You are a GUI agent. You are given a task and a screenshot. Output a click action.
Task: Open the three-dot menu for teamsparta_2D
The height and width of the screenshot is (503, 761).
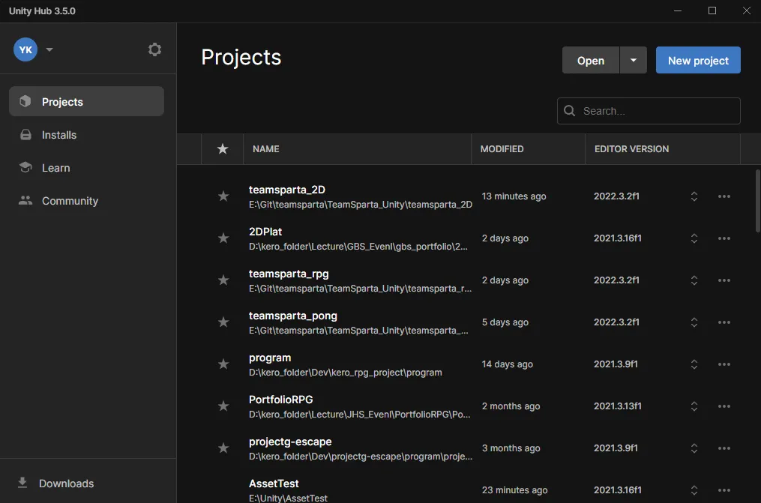[x=724, y=196]
